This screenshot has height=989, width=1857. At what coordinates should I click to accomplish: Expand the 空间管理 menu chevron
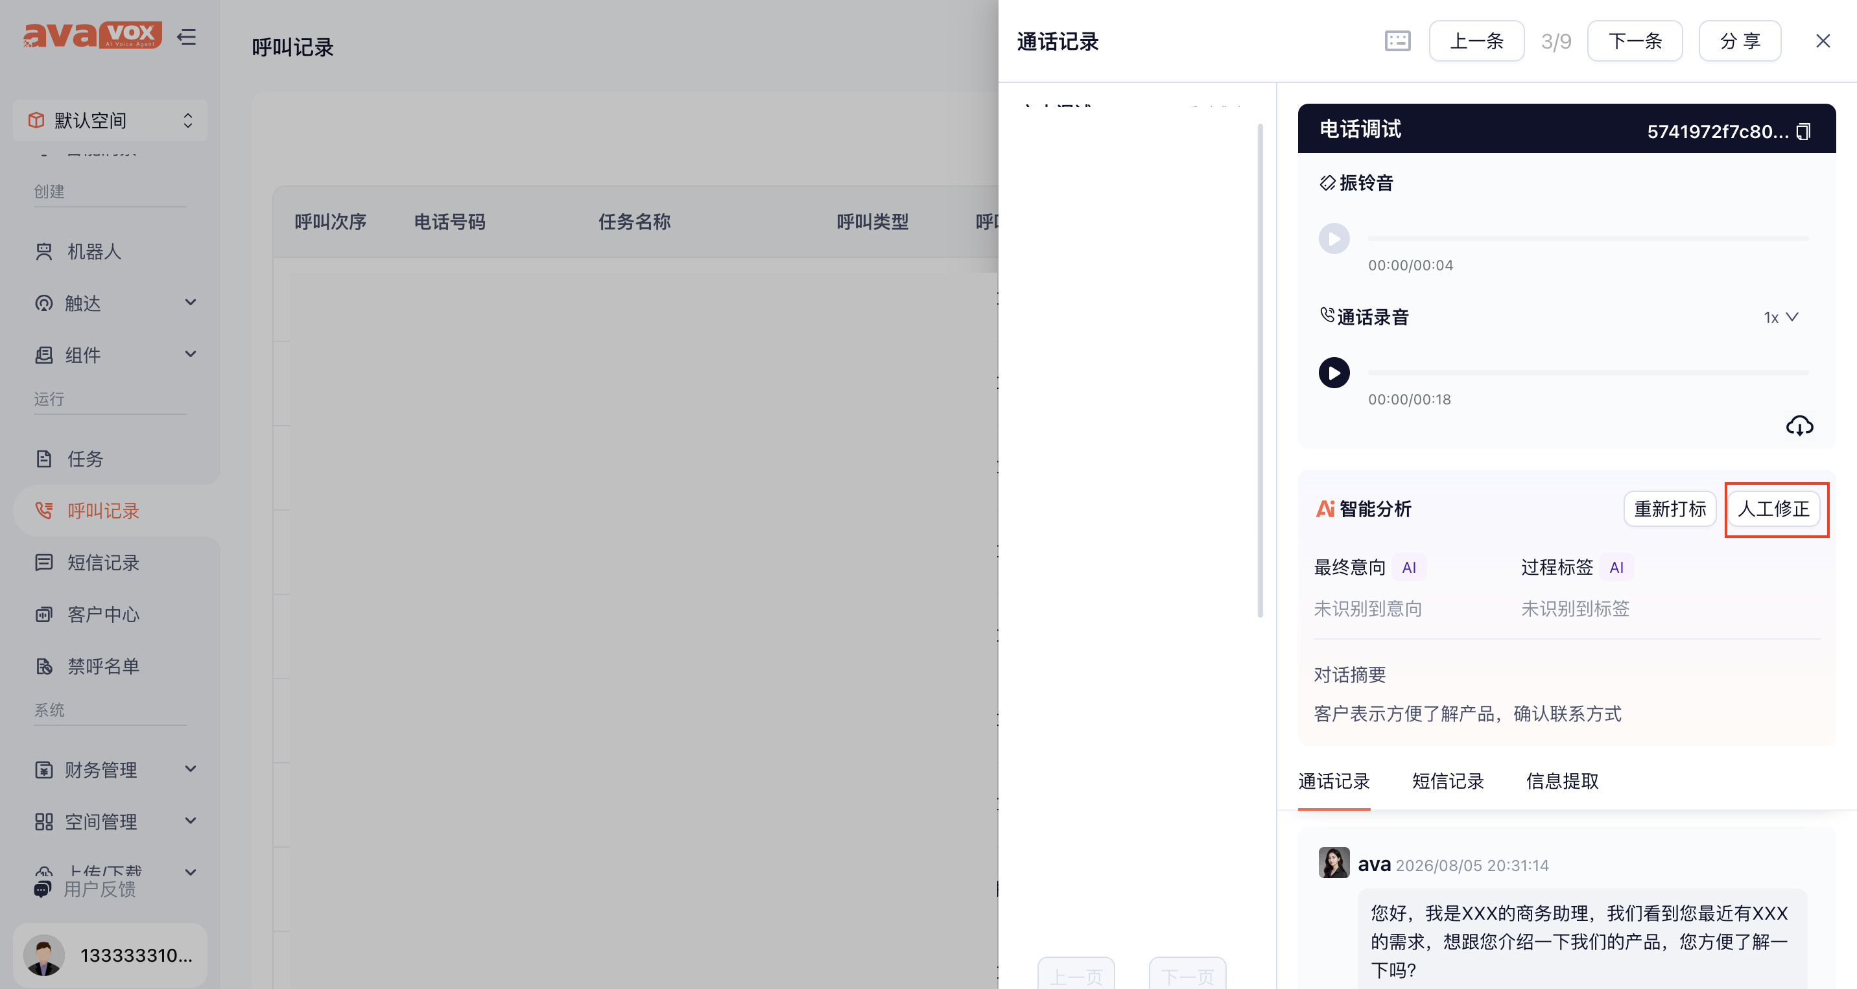pyautogui.click(x=191, y=821)
